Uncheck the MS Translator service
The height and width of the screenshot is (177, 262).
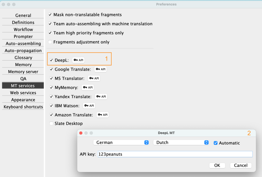[x=51, y=78]
